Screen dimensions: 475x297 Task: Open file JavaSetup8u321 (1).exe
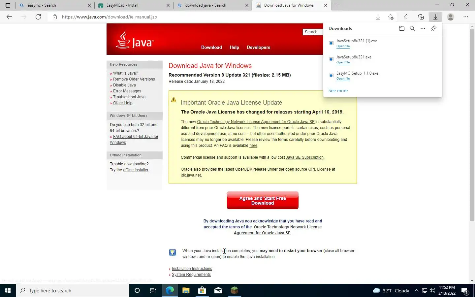343,46
